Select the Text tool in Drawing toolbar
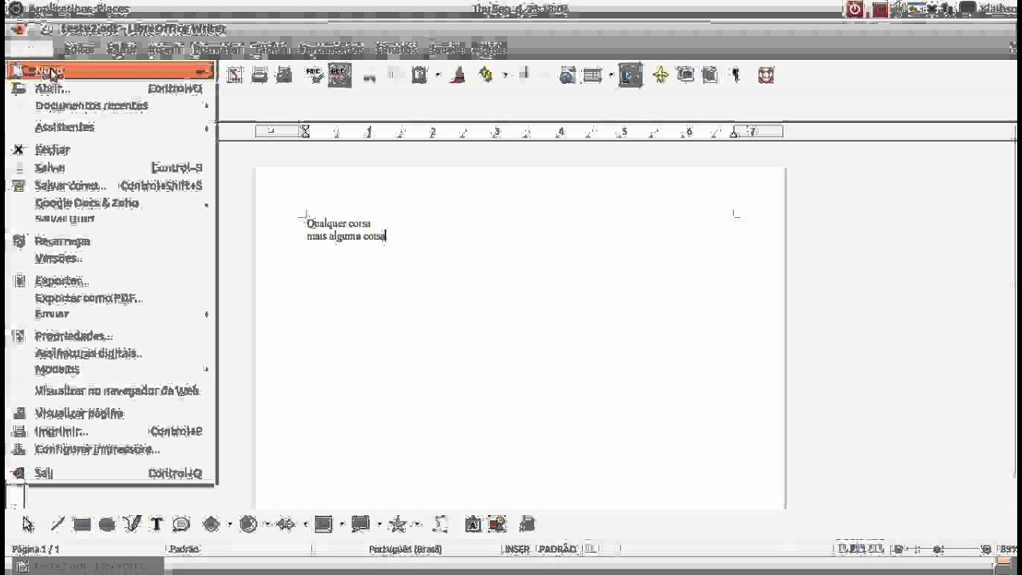The image size is (1022, 575). tap(156, 525)
